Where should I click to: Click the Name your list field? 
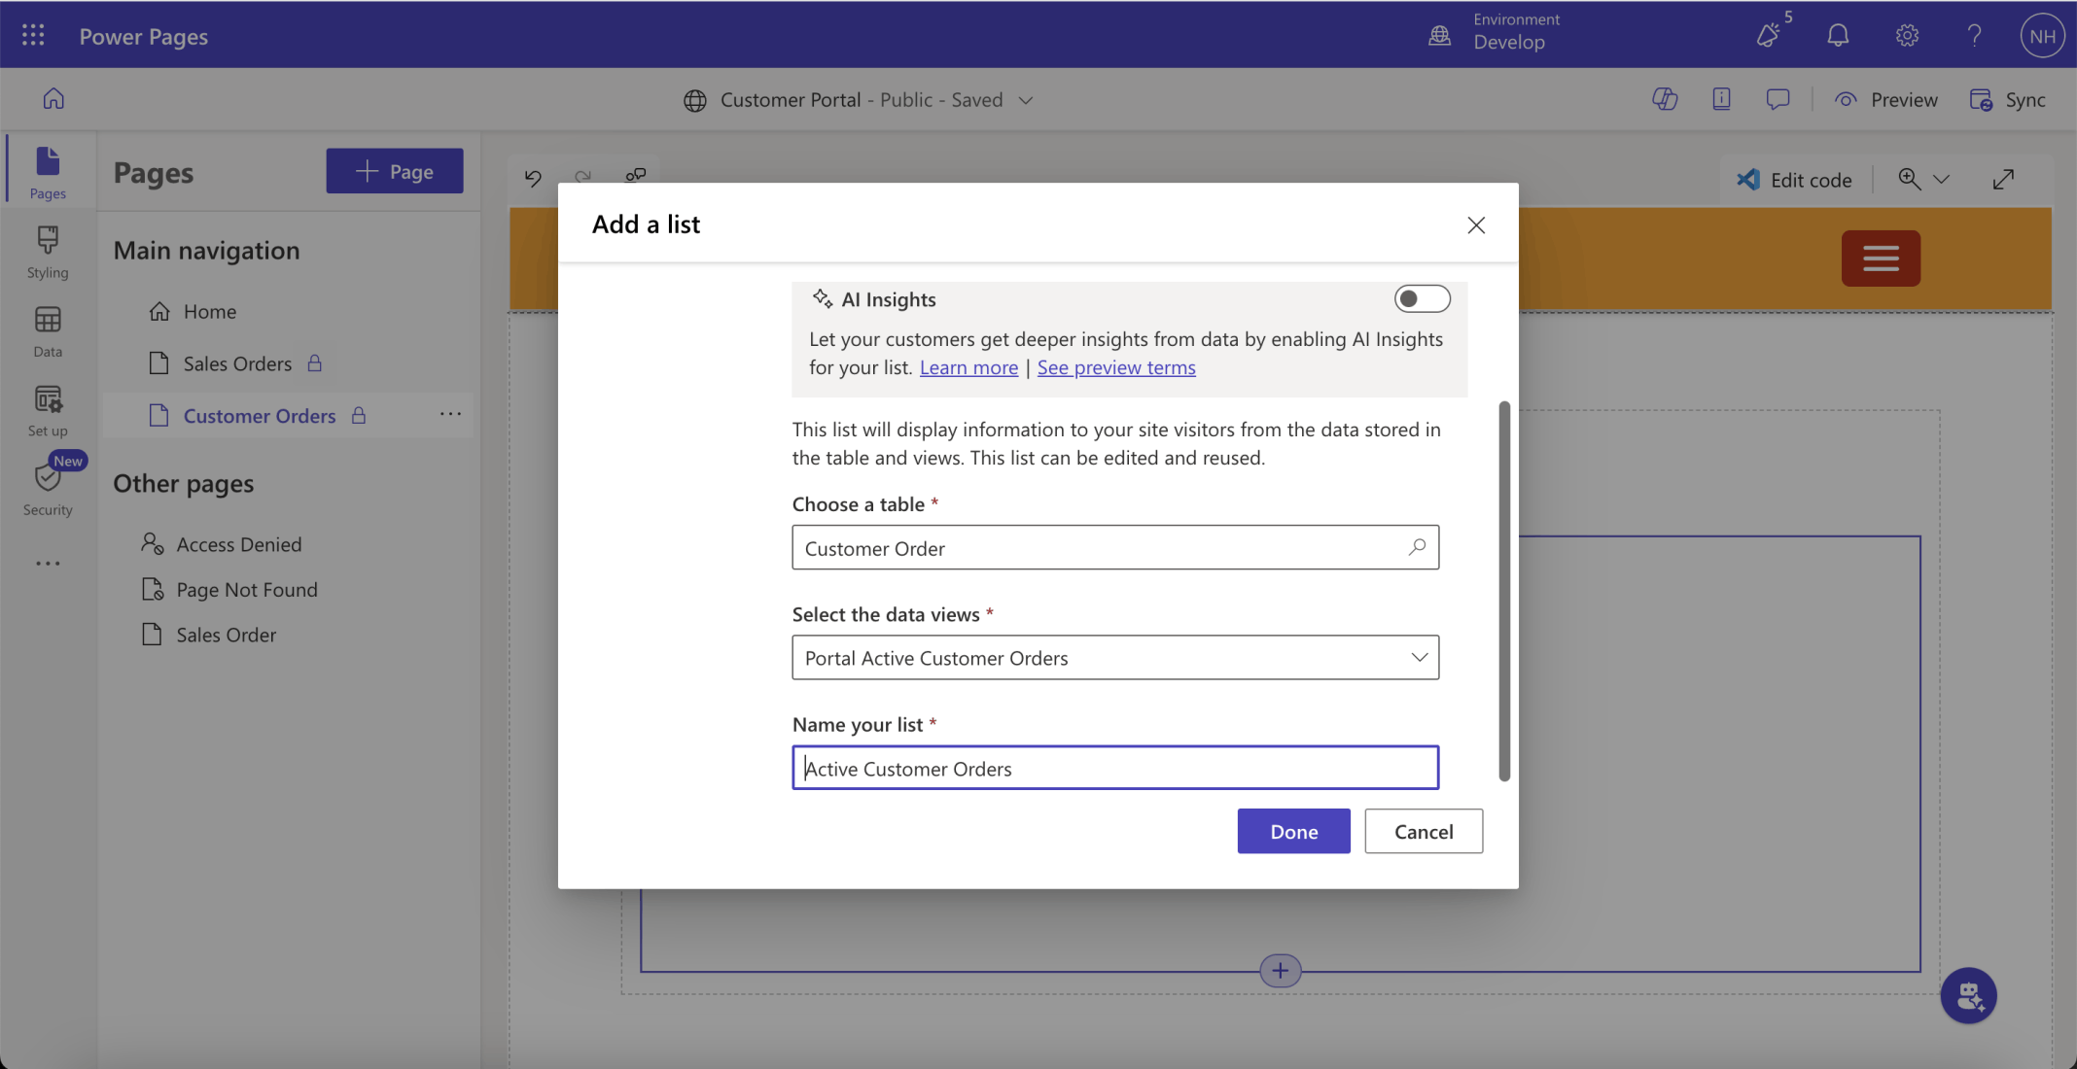[x=1114, y=768]
